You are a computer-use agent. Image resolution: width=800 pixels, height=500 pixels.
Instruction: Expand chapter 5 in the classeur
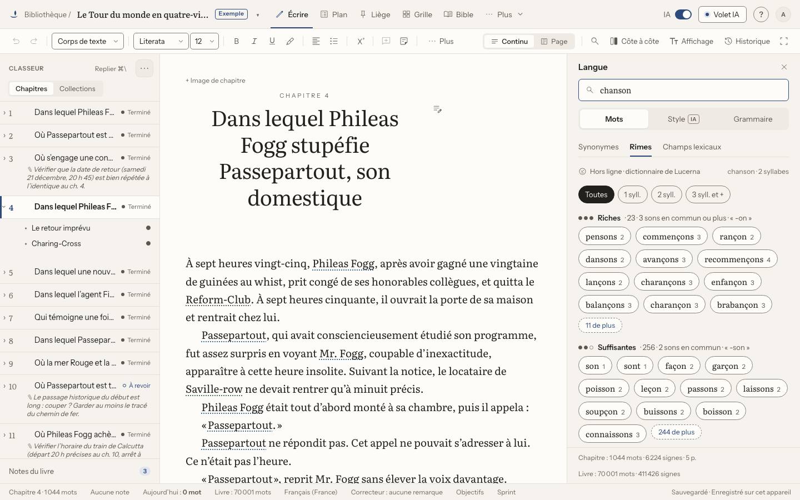click(x=4, y=272)
